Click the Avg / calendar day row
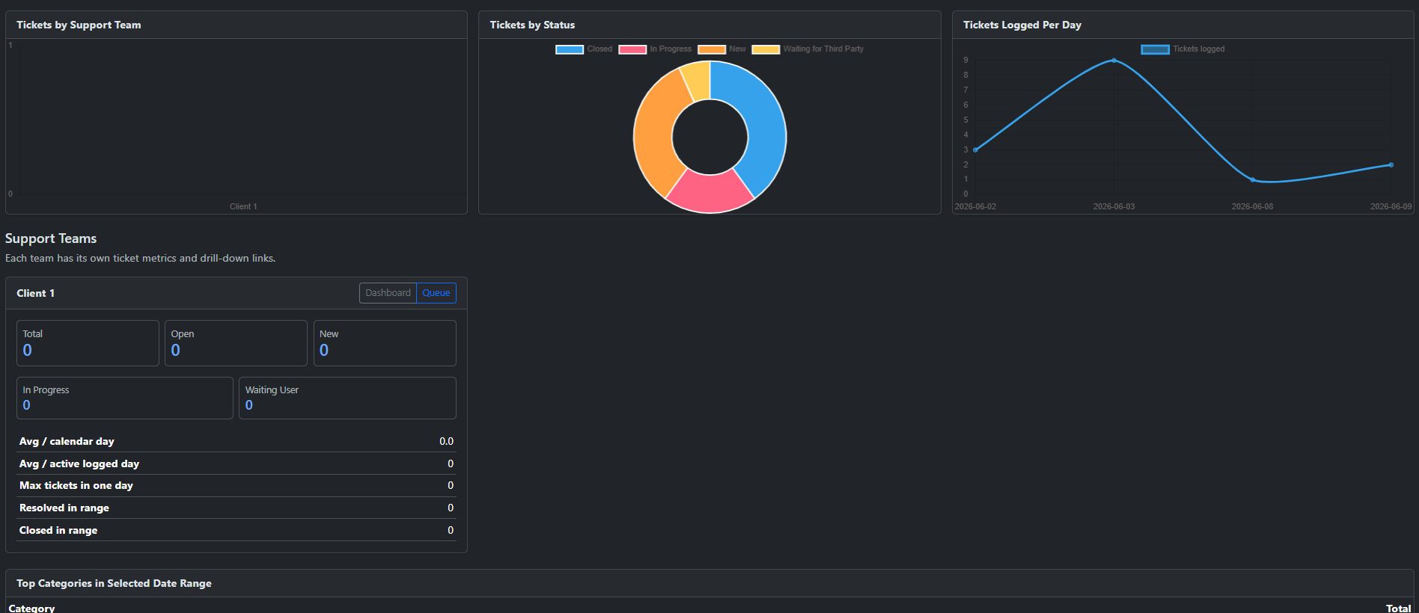Image resolution: width=1419 pixels, height=613 pixels. [236, 441]
